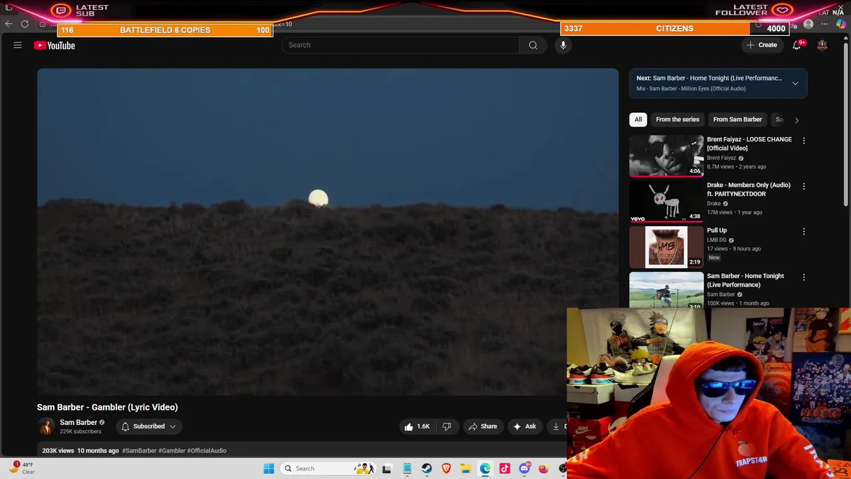Open the YouTube account avatar menu

coord(822,45)
